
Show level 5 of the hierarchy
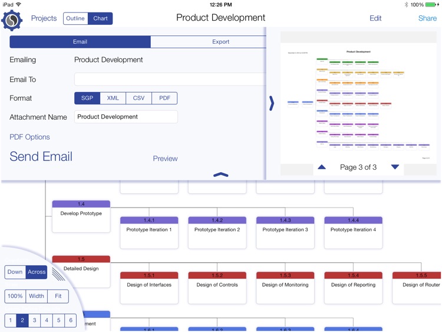coord(58,320)
